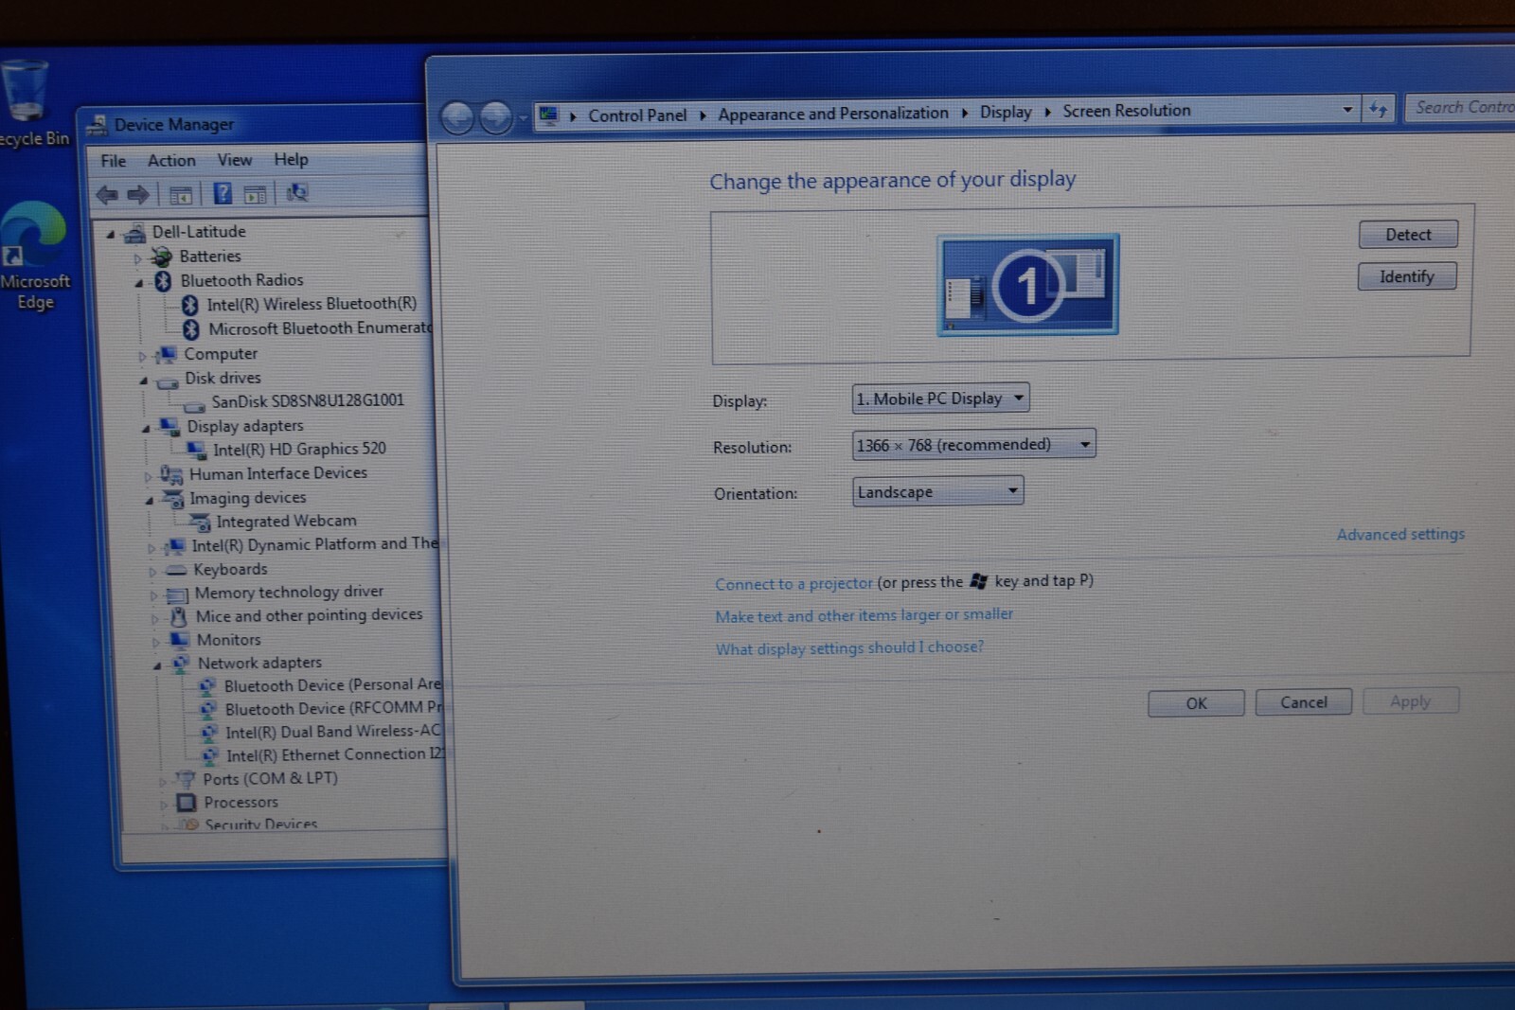Open the Recycle Bin desktop icon

(x=27, y=102)
